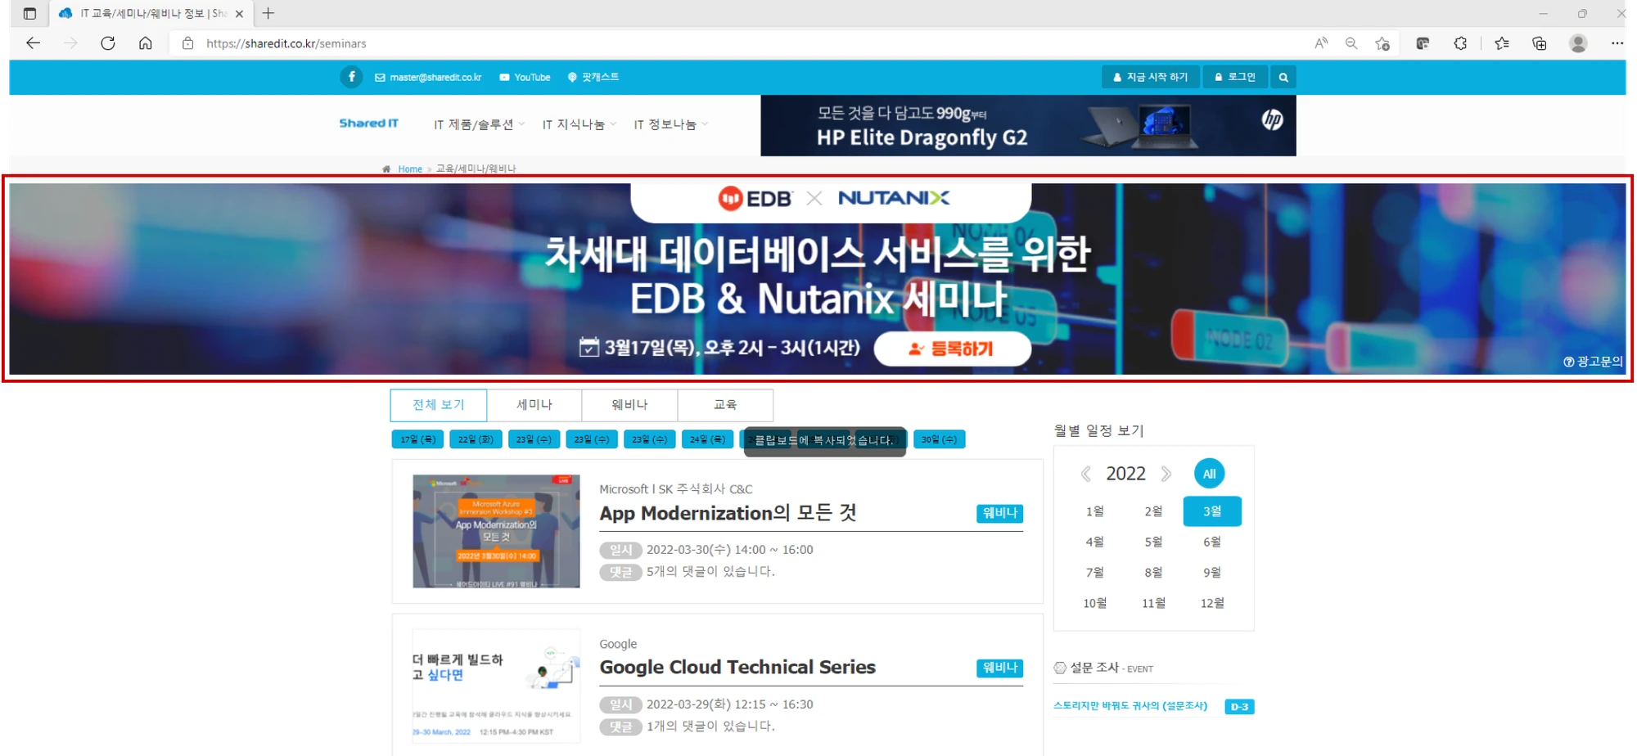Open the browser Settings and more menu
The height and width of the screenshot is (756, 1637).
point(1617,43)
